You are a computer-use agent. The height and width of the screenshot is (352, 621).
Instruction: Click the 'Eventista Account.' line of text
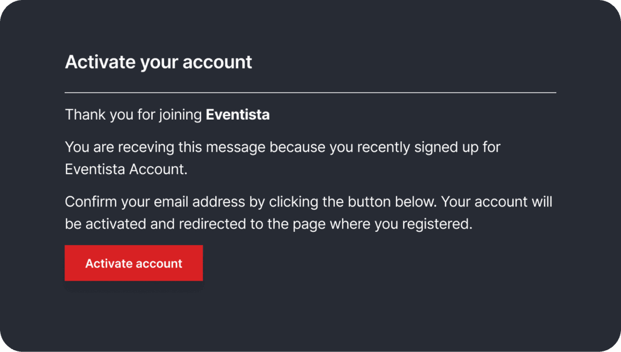[x=126, y=169]
